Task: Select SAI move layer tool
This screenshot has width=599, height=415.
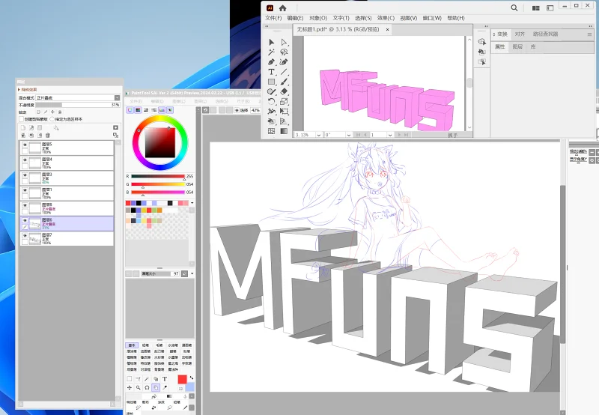Action: (130, 387)
